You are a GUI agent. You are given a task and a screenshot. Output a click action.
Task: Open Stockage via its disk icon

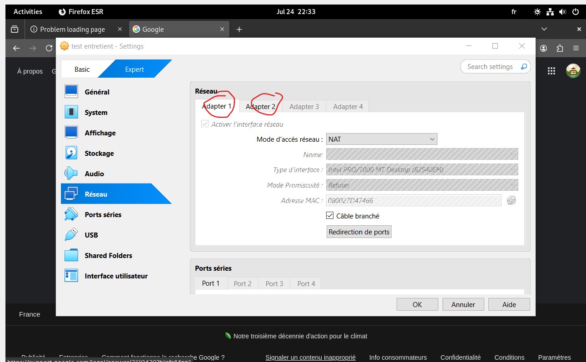(71, 153)
